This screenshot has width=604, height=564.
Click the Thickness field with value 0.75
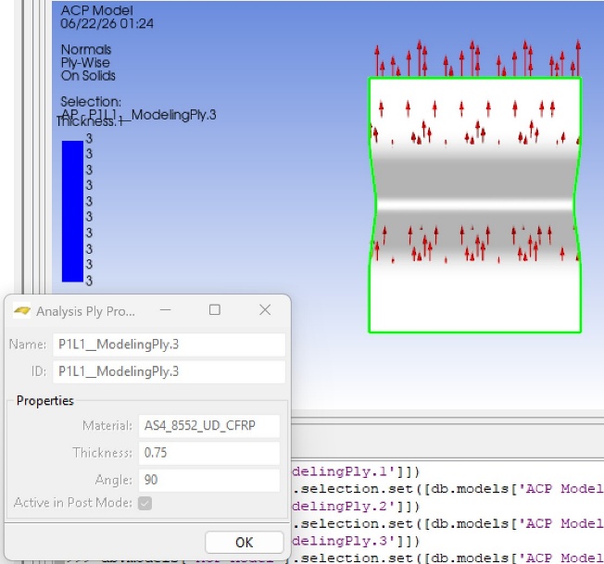point(209,453)
